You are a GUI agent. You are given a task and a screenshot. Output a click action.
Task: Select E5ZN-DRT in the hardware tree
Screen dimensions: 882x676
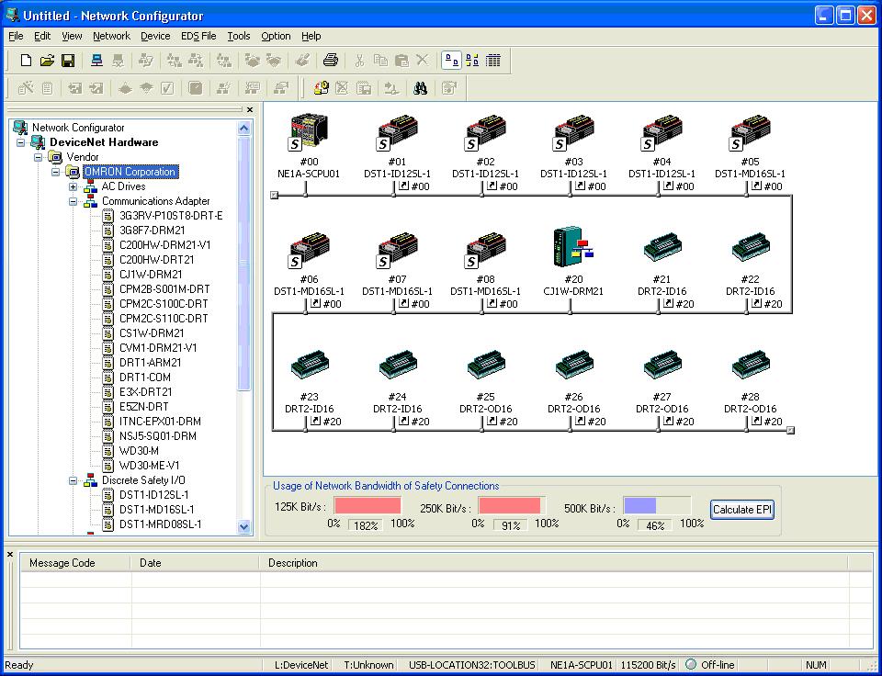[144, 407]
